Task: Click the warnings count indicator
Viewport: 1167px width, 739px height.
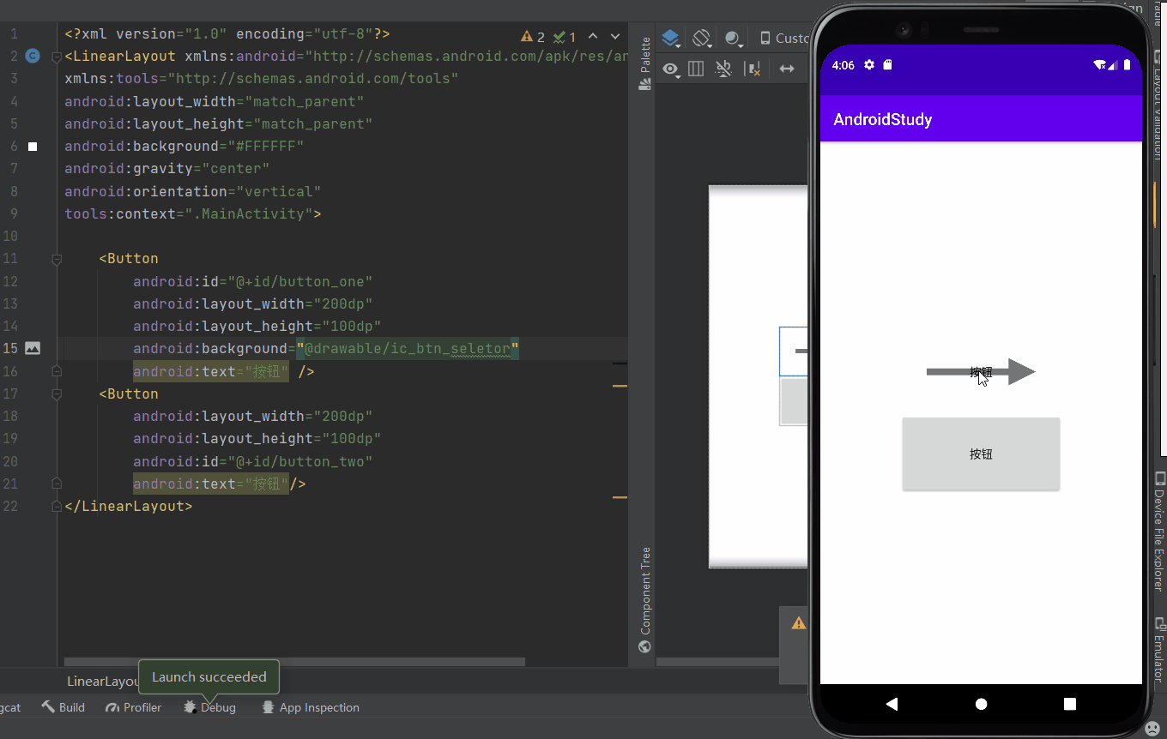Action: [x=533, y=37]
